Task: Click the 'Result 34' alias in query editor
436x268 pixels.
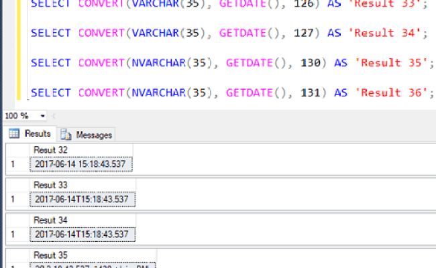Action: pos(384,33)
